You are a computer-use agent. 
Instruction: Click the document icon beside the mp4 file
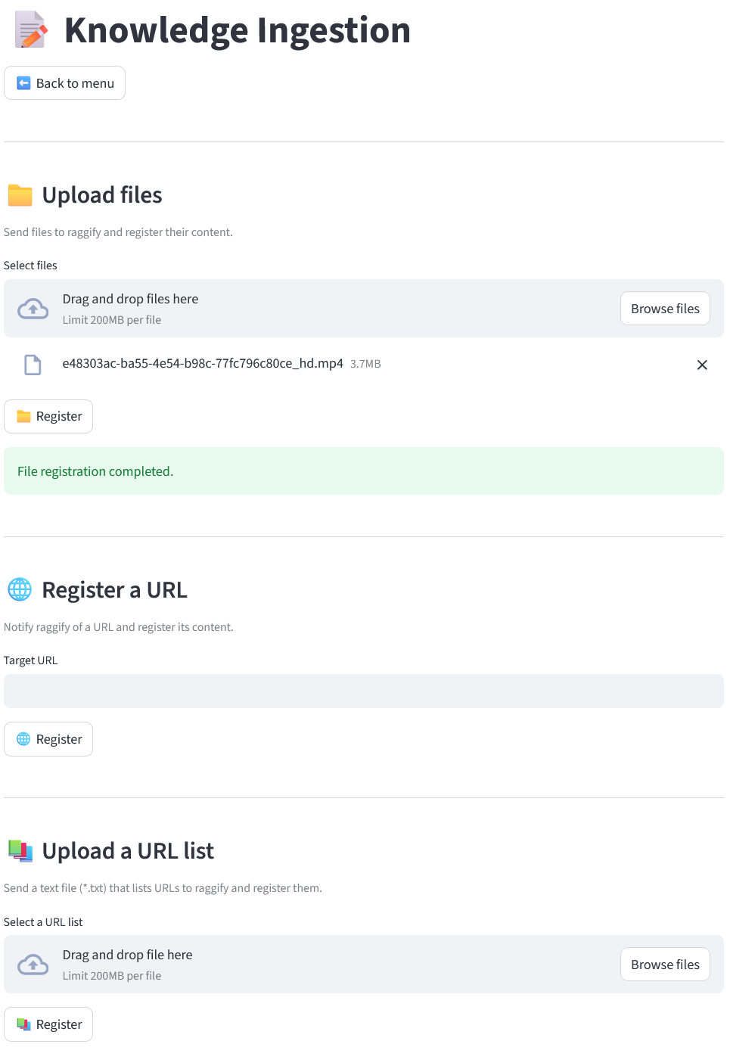click(x=33, y=365)
